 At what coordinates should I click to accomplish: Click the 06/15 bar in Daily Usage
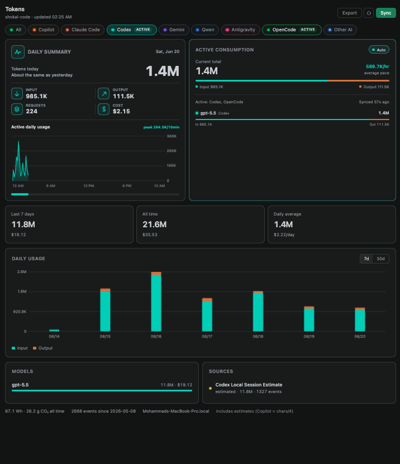[105, 310]
